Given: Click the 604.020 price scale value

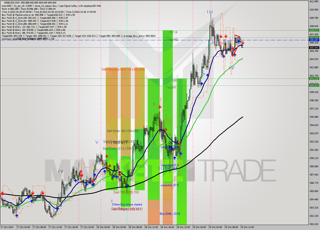Looking at the screenshot, I should pos(314,59).
